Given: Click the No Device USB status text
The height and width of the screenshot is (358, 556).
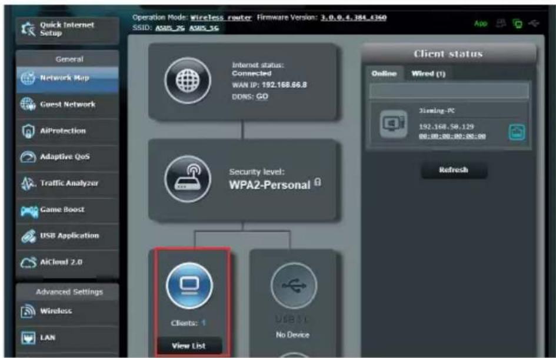Looking at the screenshot, I should pyautogui.click(x=292, y=335).
